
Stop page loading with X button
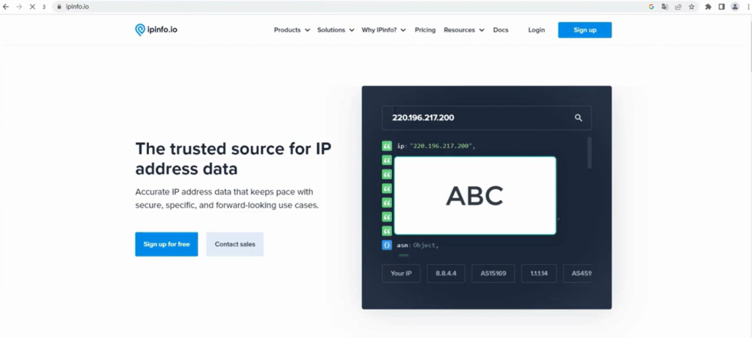coord(32,7)
